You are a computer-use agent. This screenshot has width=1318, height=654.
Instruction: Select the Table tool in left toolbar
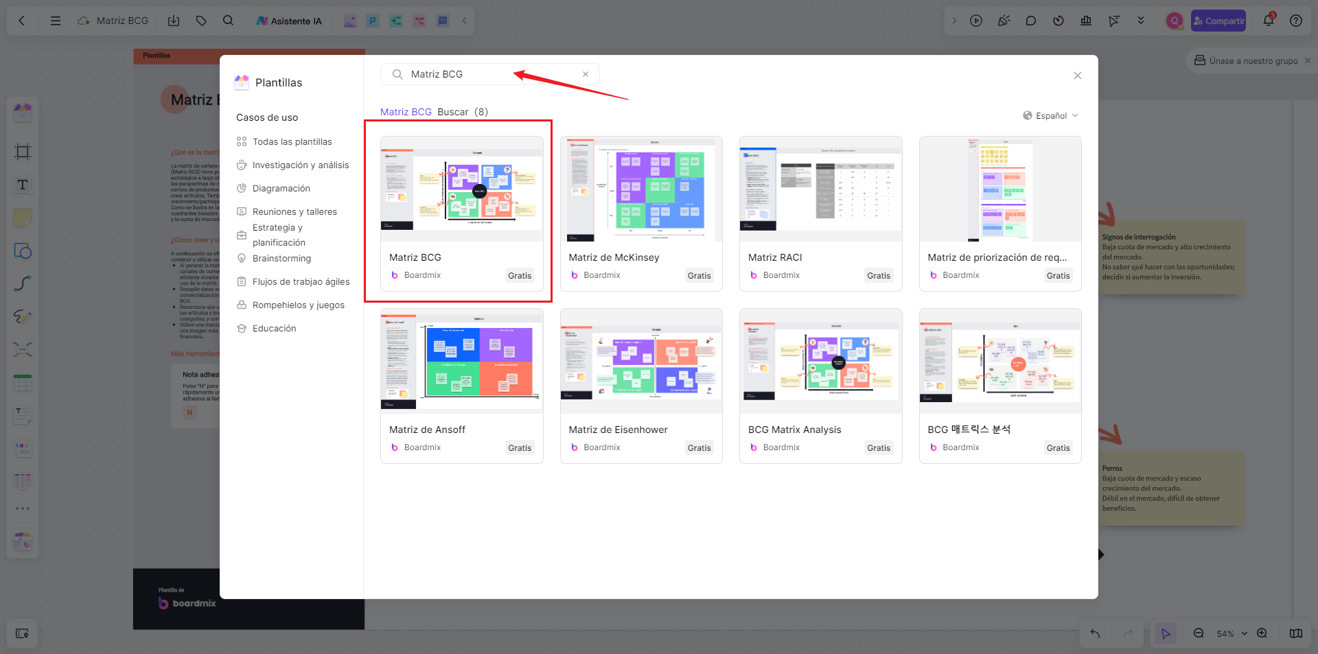coord(23,382)
